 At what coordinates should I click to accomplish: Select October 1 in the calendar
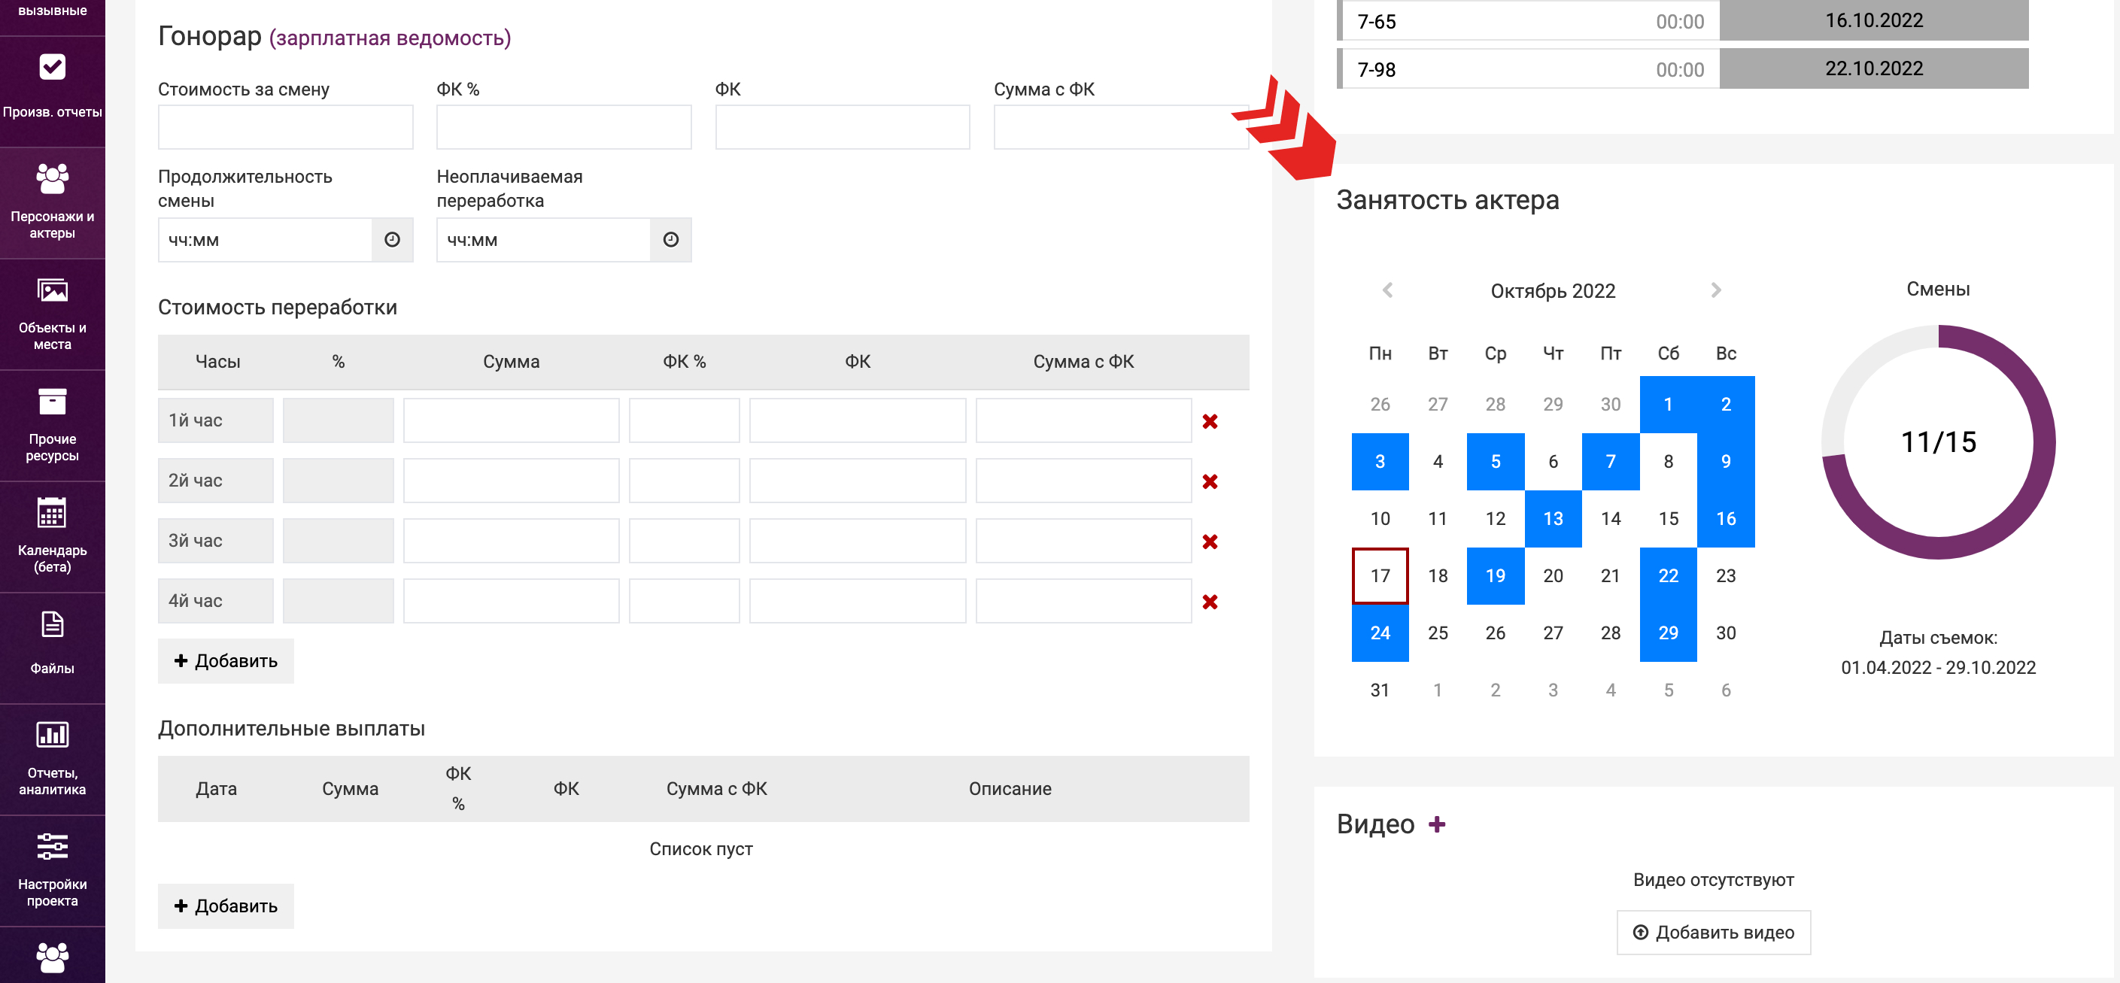click(1668, 404)
